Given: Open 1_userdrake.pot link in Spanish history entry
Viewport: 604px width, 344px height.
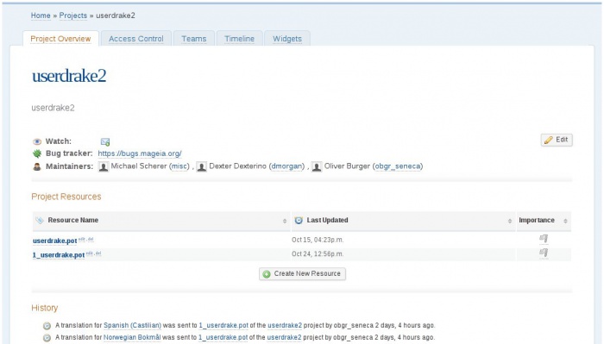Looking at the screenshot, I should (x=223, y=326).
